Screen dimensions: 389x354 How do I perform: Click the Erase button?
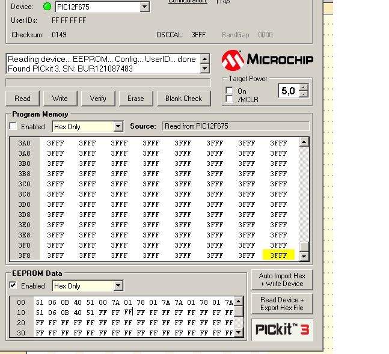[x=136, y=99]
